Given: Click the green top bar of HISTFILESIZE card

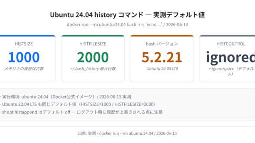Looking at the screenshot, I should pyautogui.click(x=93, y=36).
